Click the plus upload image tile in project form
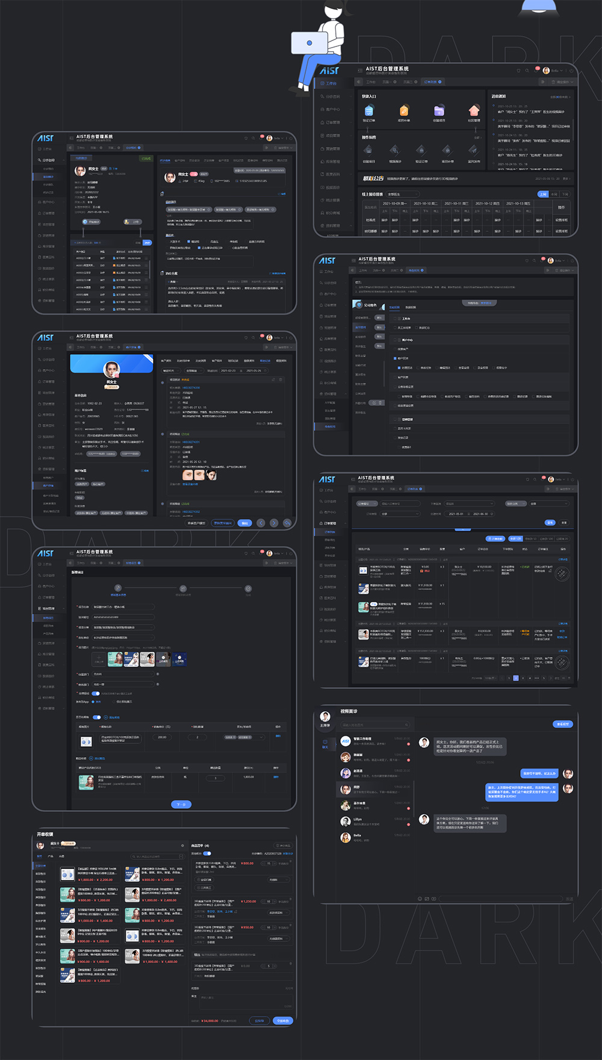The height and width of the screenshot is (1060, 602). pyautogui.click(x=99, y=659)
